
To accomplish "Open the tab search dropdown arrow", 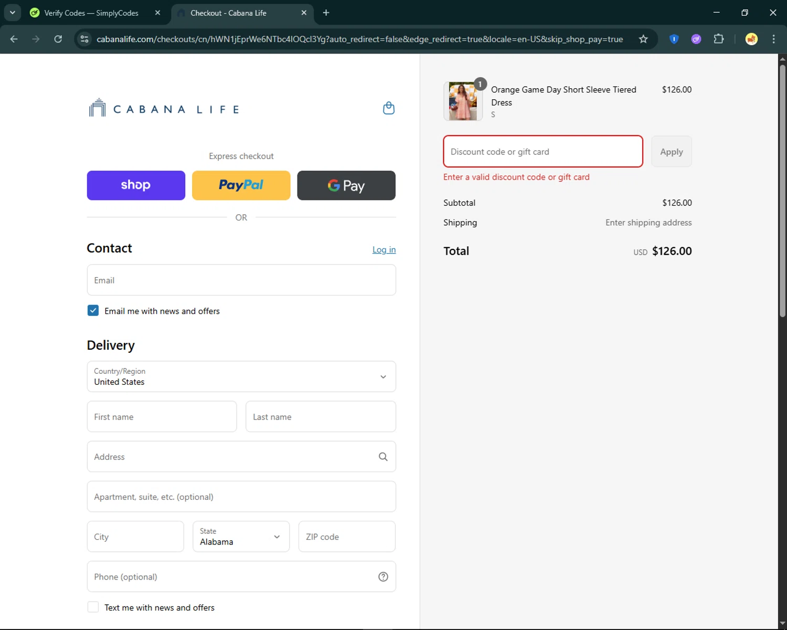I will point(12,13).
